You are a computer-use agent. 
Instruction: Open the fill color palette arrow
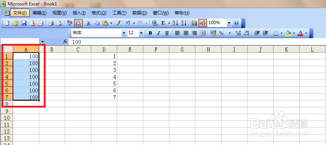[294, 33]
